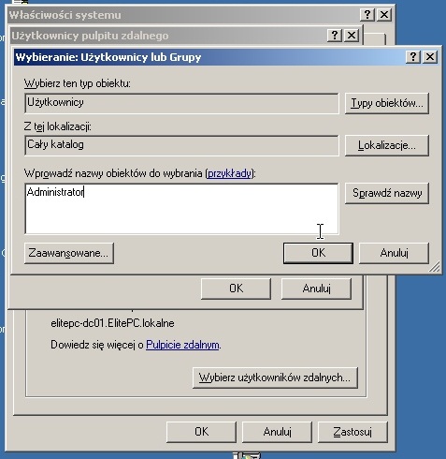The width and height of the screenshot is (446, 459).
Task: Confirm with OK in Wybieranie dialog
Action: click(x=318, y=253)
